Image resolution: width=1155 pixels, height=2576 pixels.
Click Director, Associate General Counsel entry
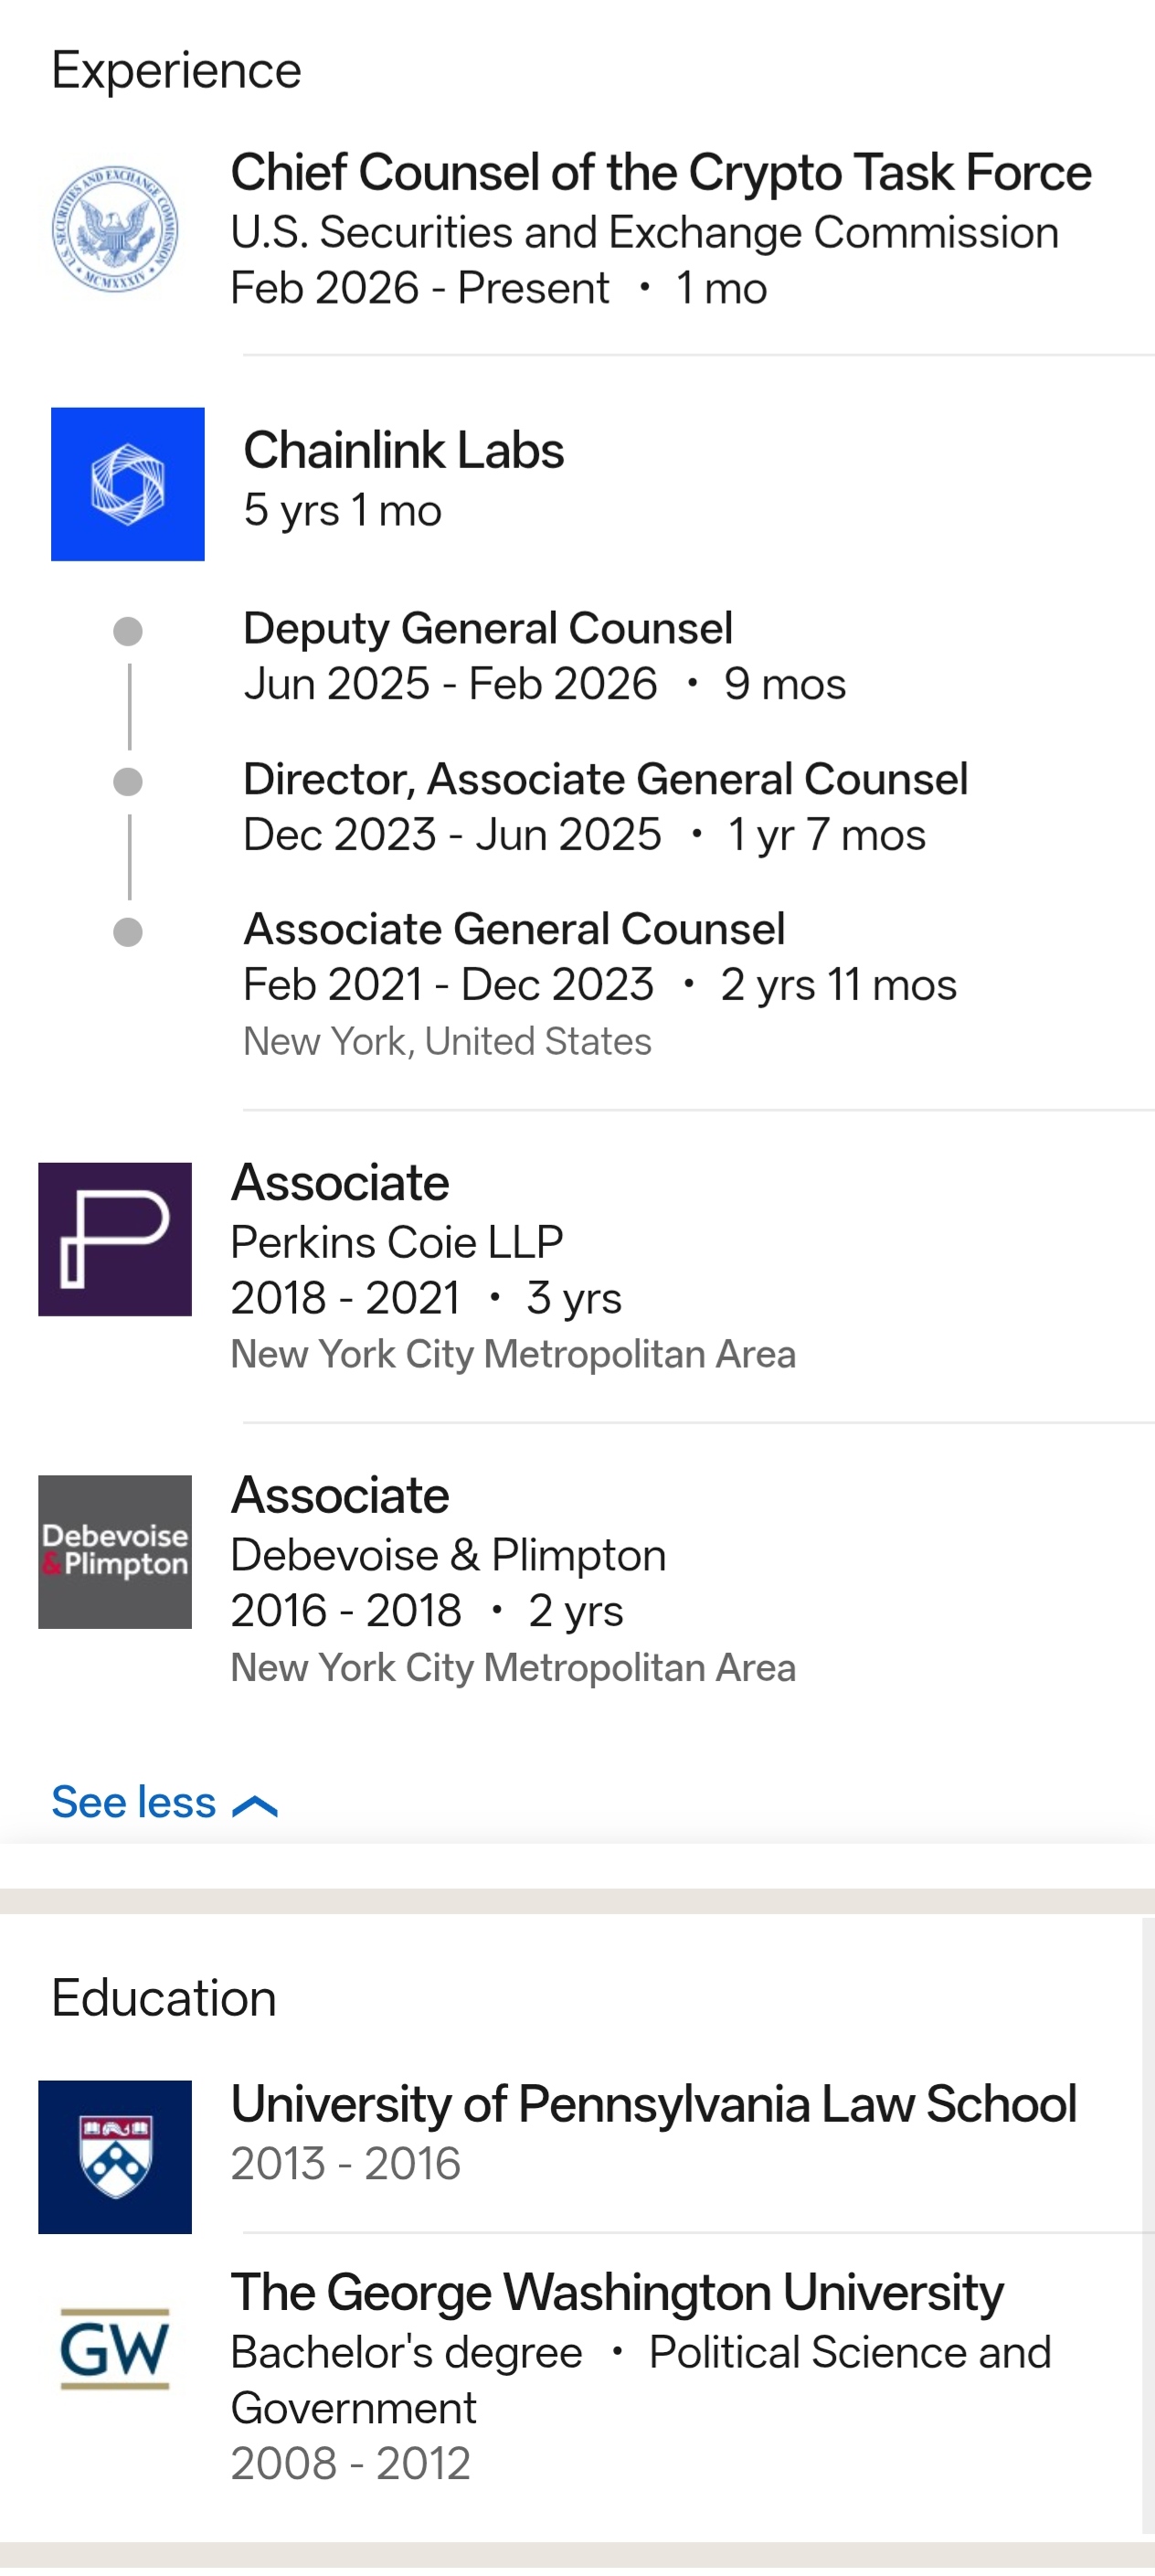click(605, 779)
